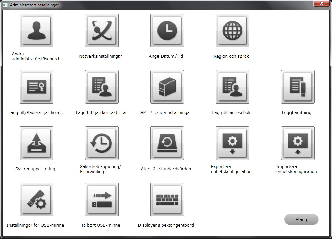
Task: Open Säkerhetskopiering/Filinsamling history clock icon
Action: tap(102, 143)
